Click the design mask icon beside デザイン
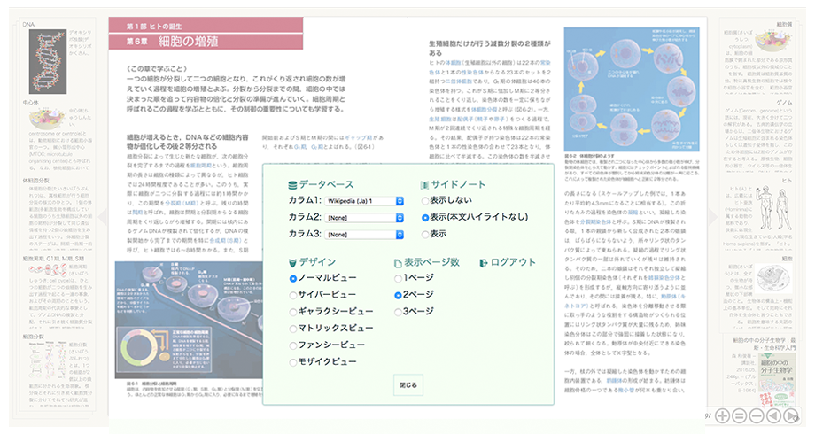Viewport: 815px width, 434px height. (x=292, y=262)
